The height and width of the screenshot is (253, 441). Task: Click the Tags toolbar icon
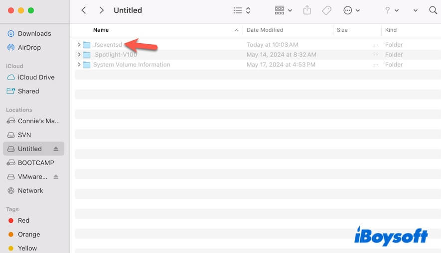click(326, 10)
